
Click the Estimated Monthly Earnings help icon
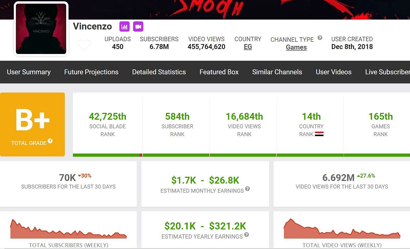coord(247,189)
